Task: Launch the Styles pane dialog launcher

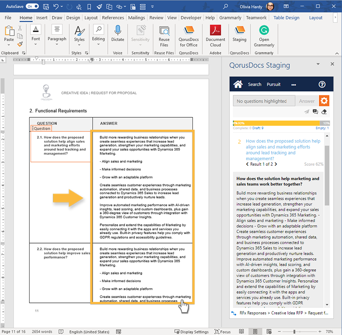Action: click(87, 53)
